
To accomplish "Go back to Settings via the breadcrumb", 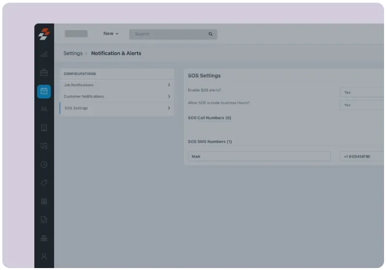I will 73,54.
